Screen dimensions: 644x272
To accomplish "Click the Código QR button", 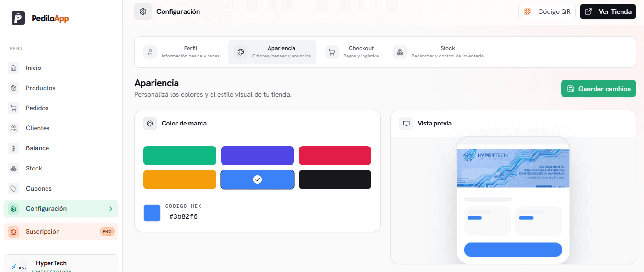I will click(547, 11).
